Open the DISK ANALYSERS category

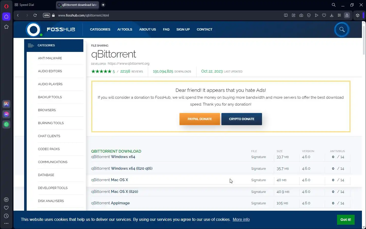pyautogui.click(x=51, y=201)
